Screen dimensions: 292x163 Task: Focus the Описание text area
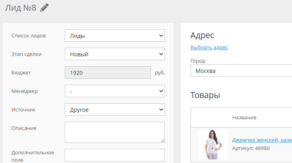(x=114, y=132)
